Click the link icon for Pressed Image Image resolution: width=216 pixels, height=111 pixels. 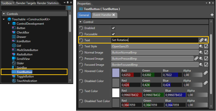click(196, 59)
